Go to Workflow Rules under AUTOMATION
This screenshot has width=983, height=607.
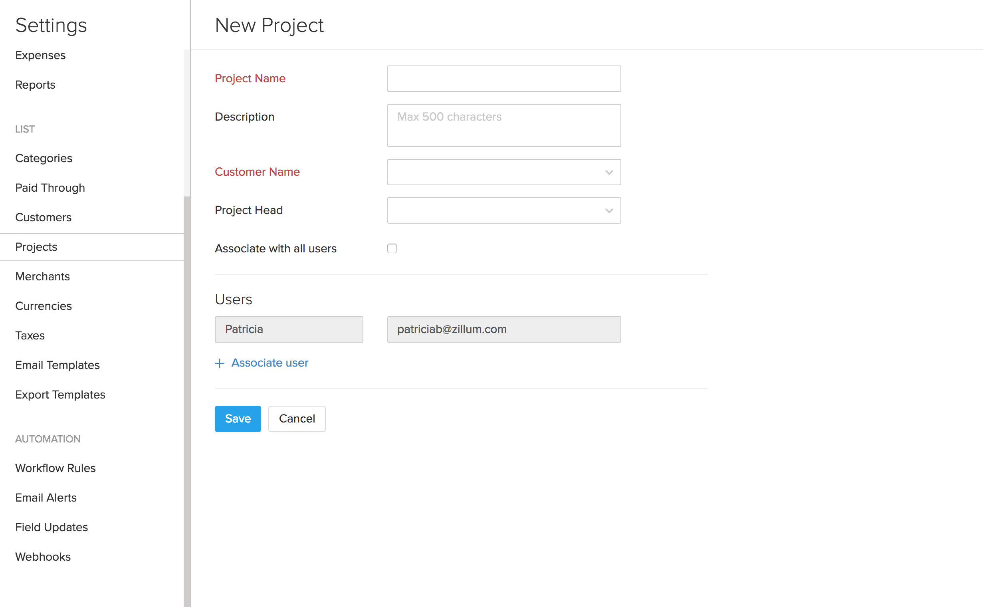click(55, 468)
